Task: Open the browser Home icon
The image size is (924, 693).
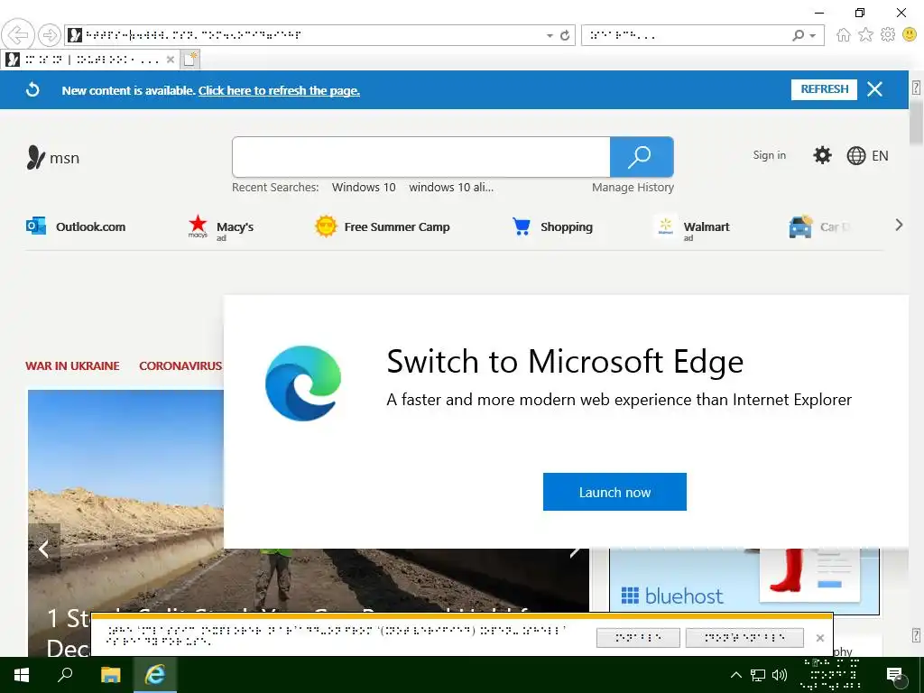Action: point(844,35)
